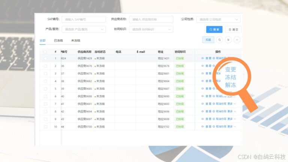Click the light-blue text button beside the refresh icon
The width and height of the screenshot is (288, 162).
(x=208, y=40)
